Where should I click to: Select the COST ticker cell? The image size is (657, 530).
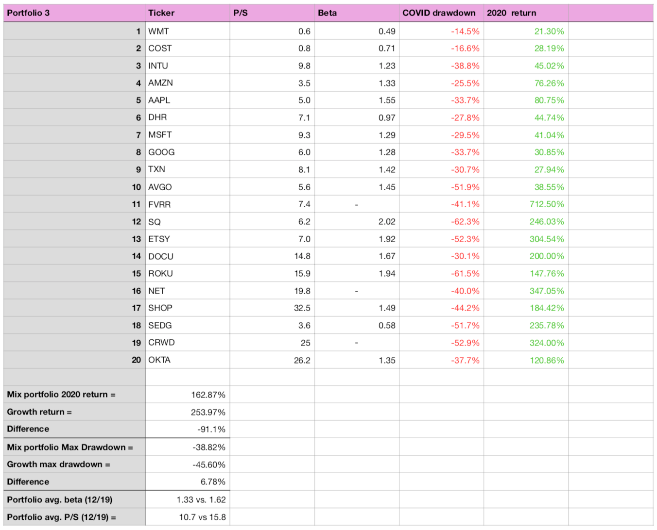187,48
